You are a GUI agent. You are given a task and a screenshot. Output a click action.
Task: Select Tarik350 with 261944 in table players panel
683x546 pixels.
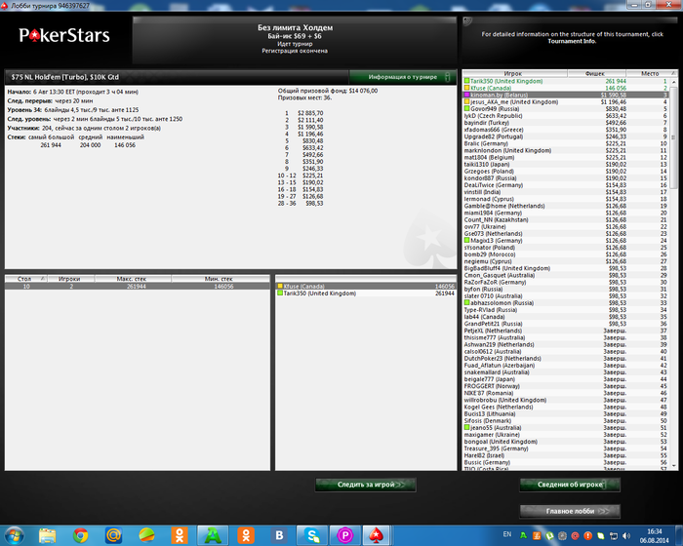click(x=366, y=293)
